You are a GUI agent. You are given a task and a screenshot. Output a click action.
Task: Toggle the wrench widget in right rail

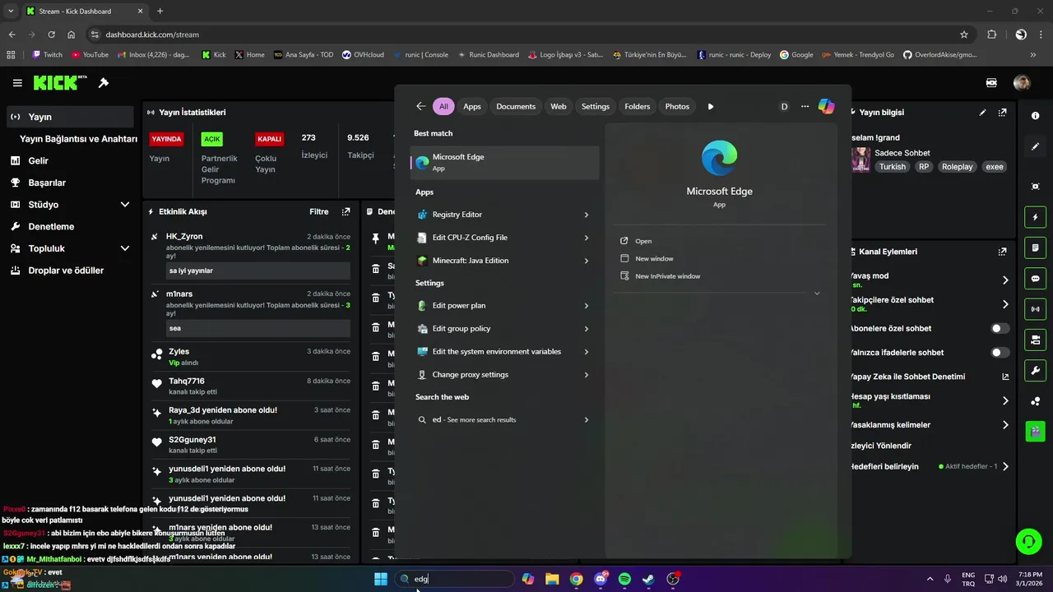click(1036, 370)
